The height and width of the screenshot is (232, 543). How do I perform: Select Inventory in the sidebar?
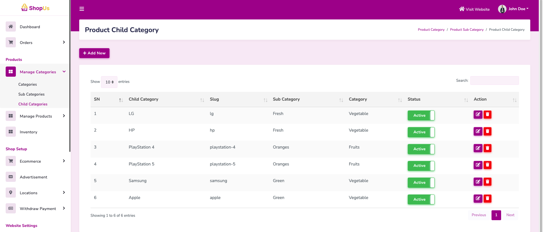point(28,132)
